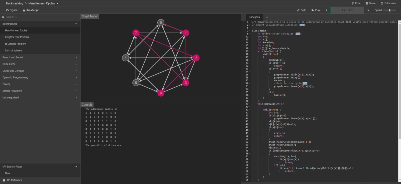Step to next frame with right chevron
The image size is (401, 184).
(x=368, y=10)
